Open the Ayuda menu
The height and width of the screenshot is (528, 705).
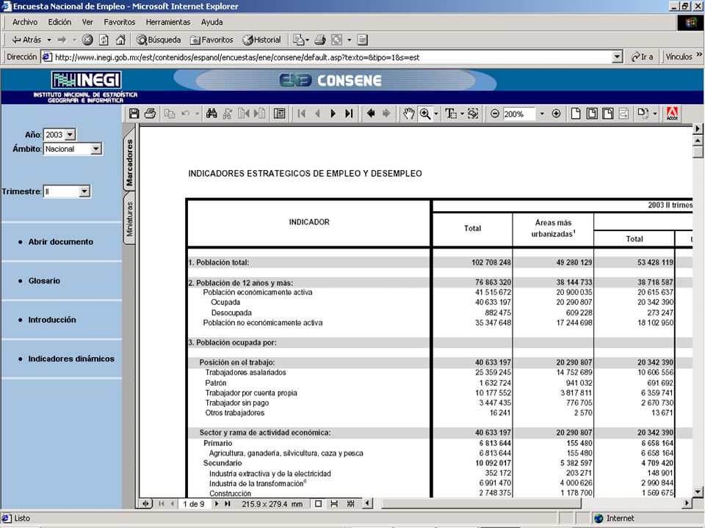click(x=211, y=22)
